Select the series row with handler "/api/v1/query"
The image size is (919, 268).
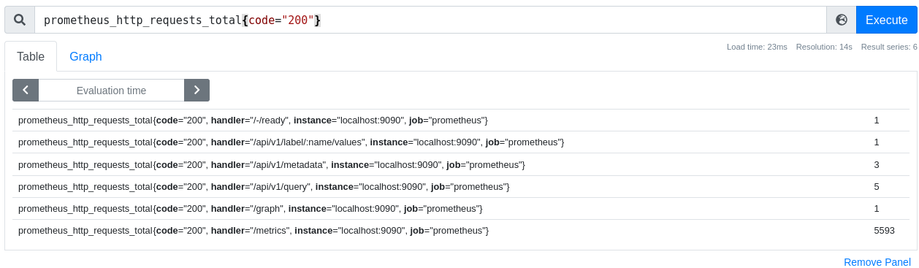461,186
